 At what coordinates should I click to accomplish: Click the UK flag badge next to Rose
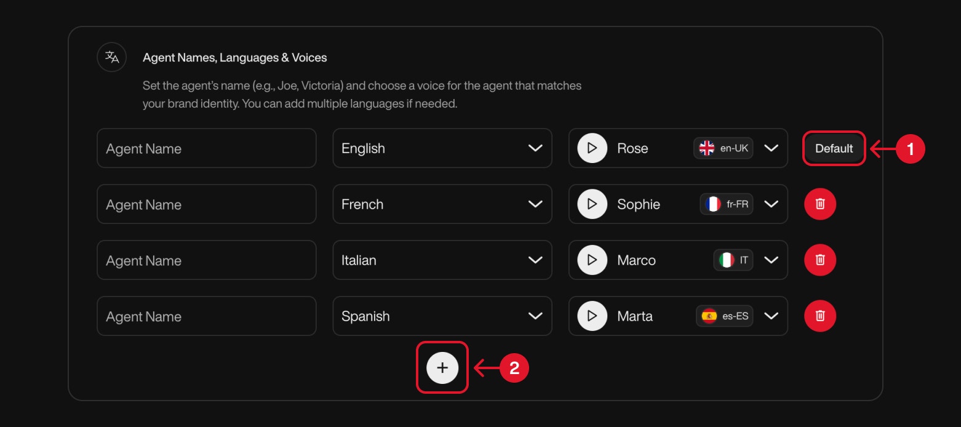pos(722,148)
